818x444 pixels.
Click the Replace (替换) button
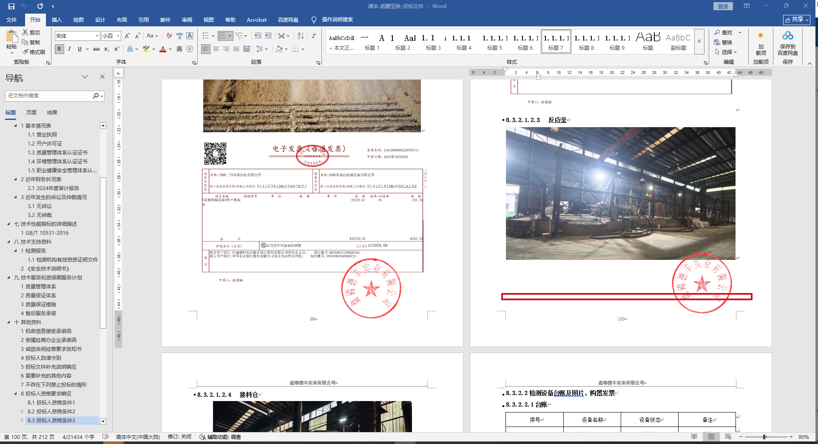723,42
